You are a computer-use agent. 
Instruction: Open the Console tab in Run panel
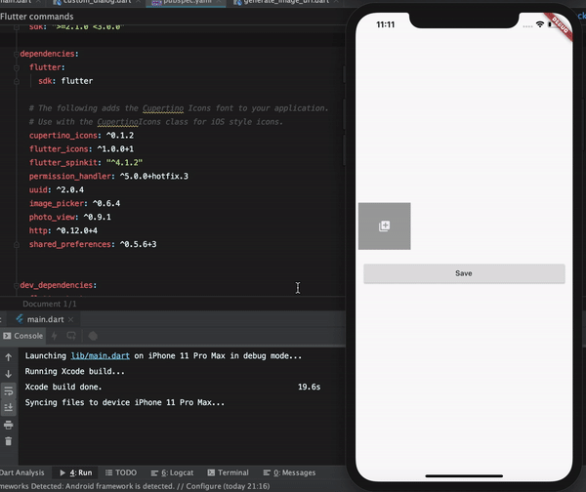(23, 336)
